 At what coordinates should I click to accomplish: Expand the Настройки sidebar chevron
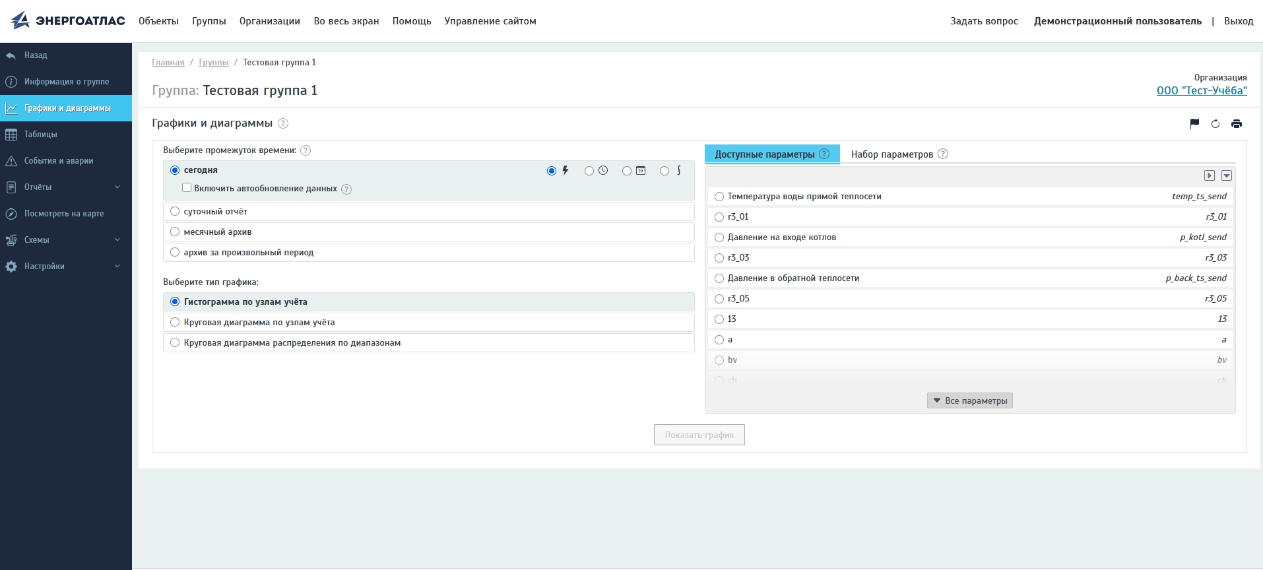(x=117, y=267)
